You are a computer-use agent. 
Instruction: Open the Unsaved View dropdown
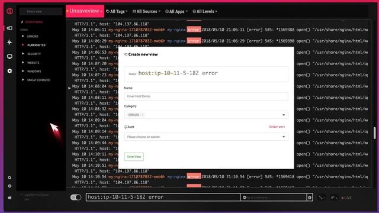pos(85,11)
